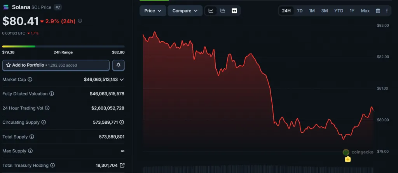Switch to line chart view
This screenshot has height=173, width=398.
[211, 10]
